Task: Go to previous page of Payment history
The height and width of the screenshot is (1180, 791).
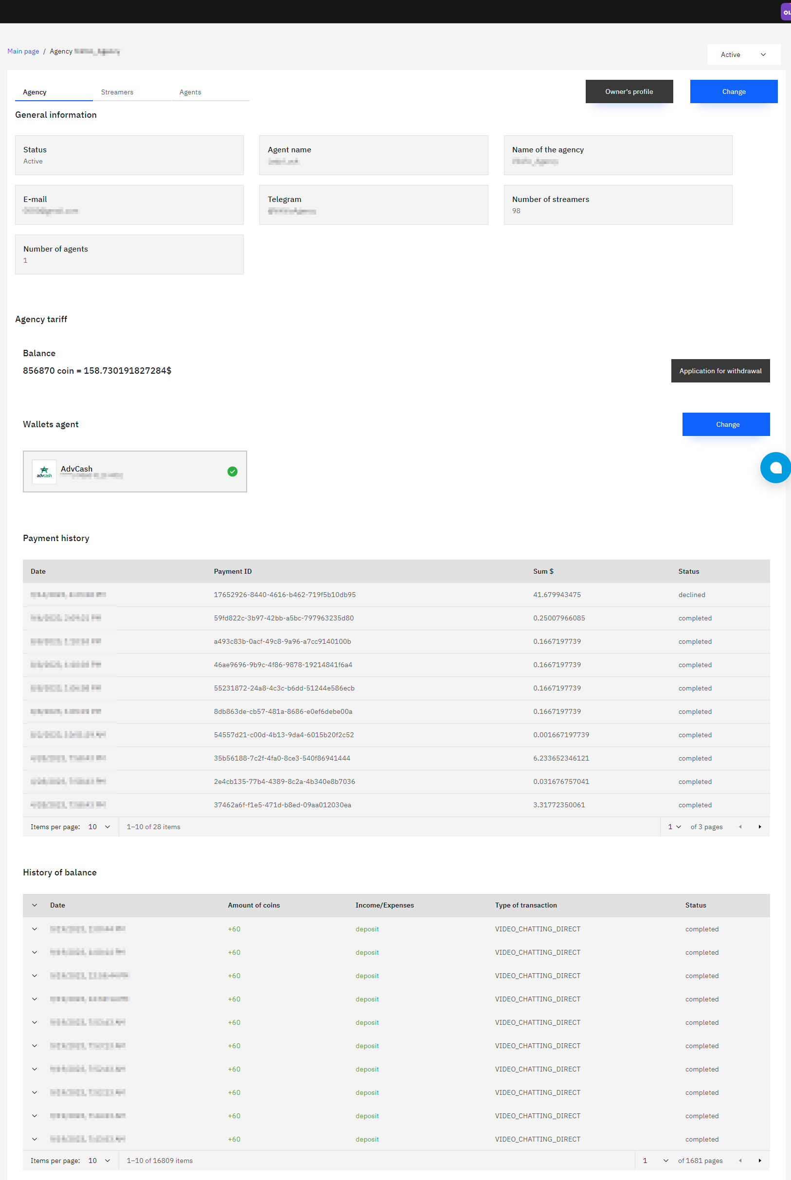Action: 739,826
